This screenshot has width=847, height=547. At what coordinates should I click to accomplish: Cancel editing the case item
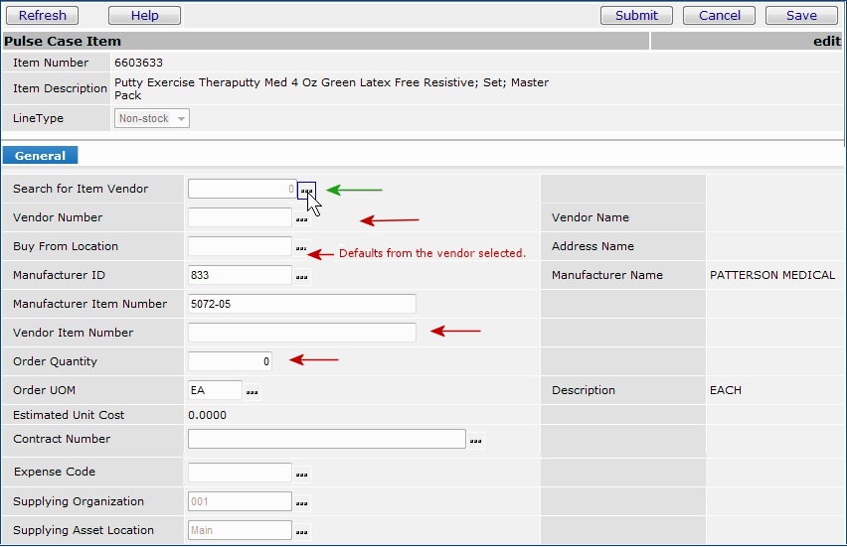(x=720, y=16)
